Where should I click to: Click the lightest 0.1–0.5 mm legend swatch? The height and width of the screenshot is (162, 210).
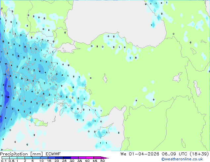click(x=6, y=158)
